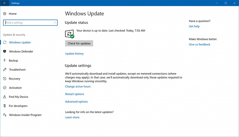Close the Settings window
The width and height of the screenshot is (239, 137).
coord(235,3)
